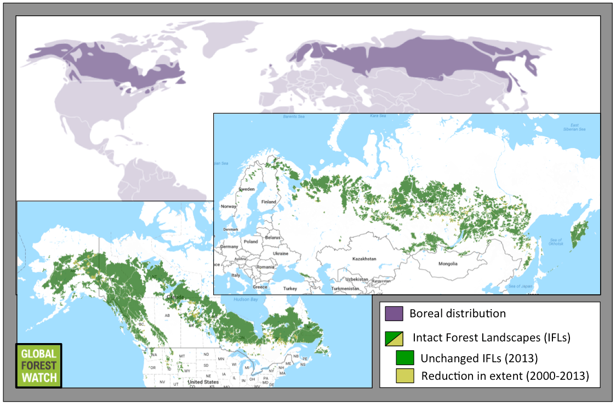Click the 'Sweden' country label
Viewport: 616px width, 405px height.
pyautogui.click(x=247, y=189)
